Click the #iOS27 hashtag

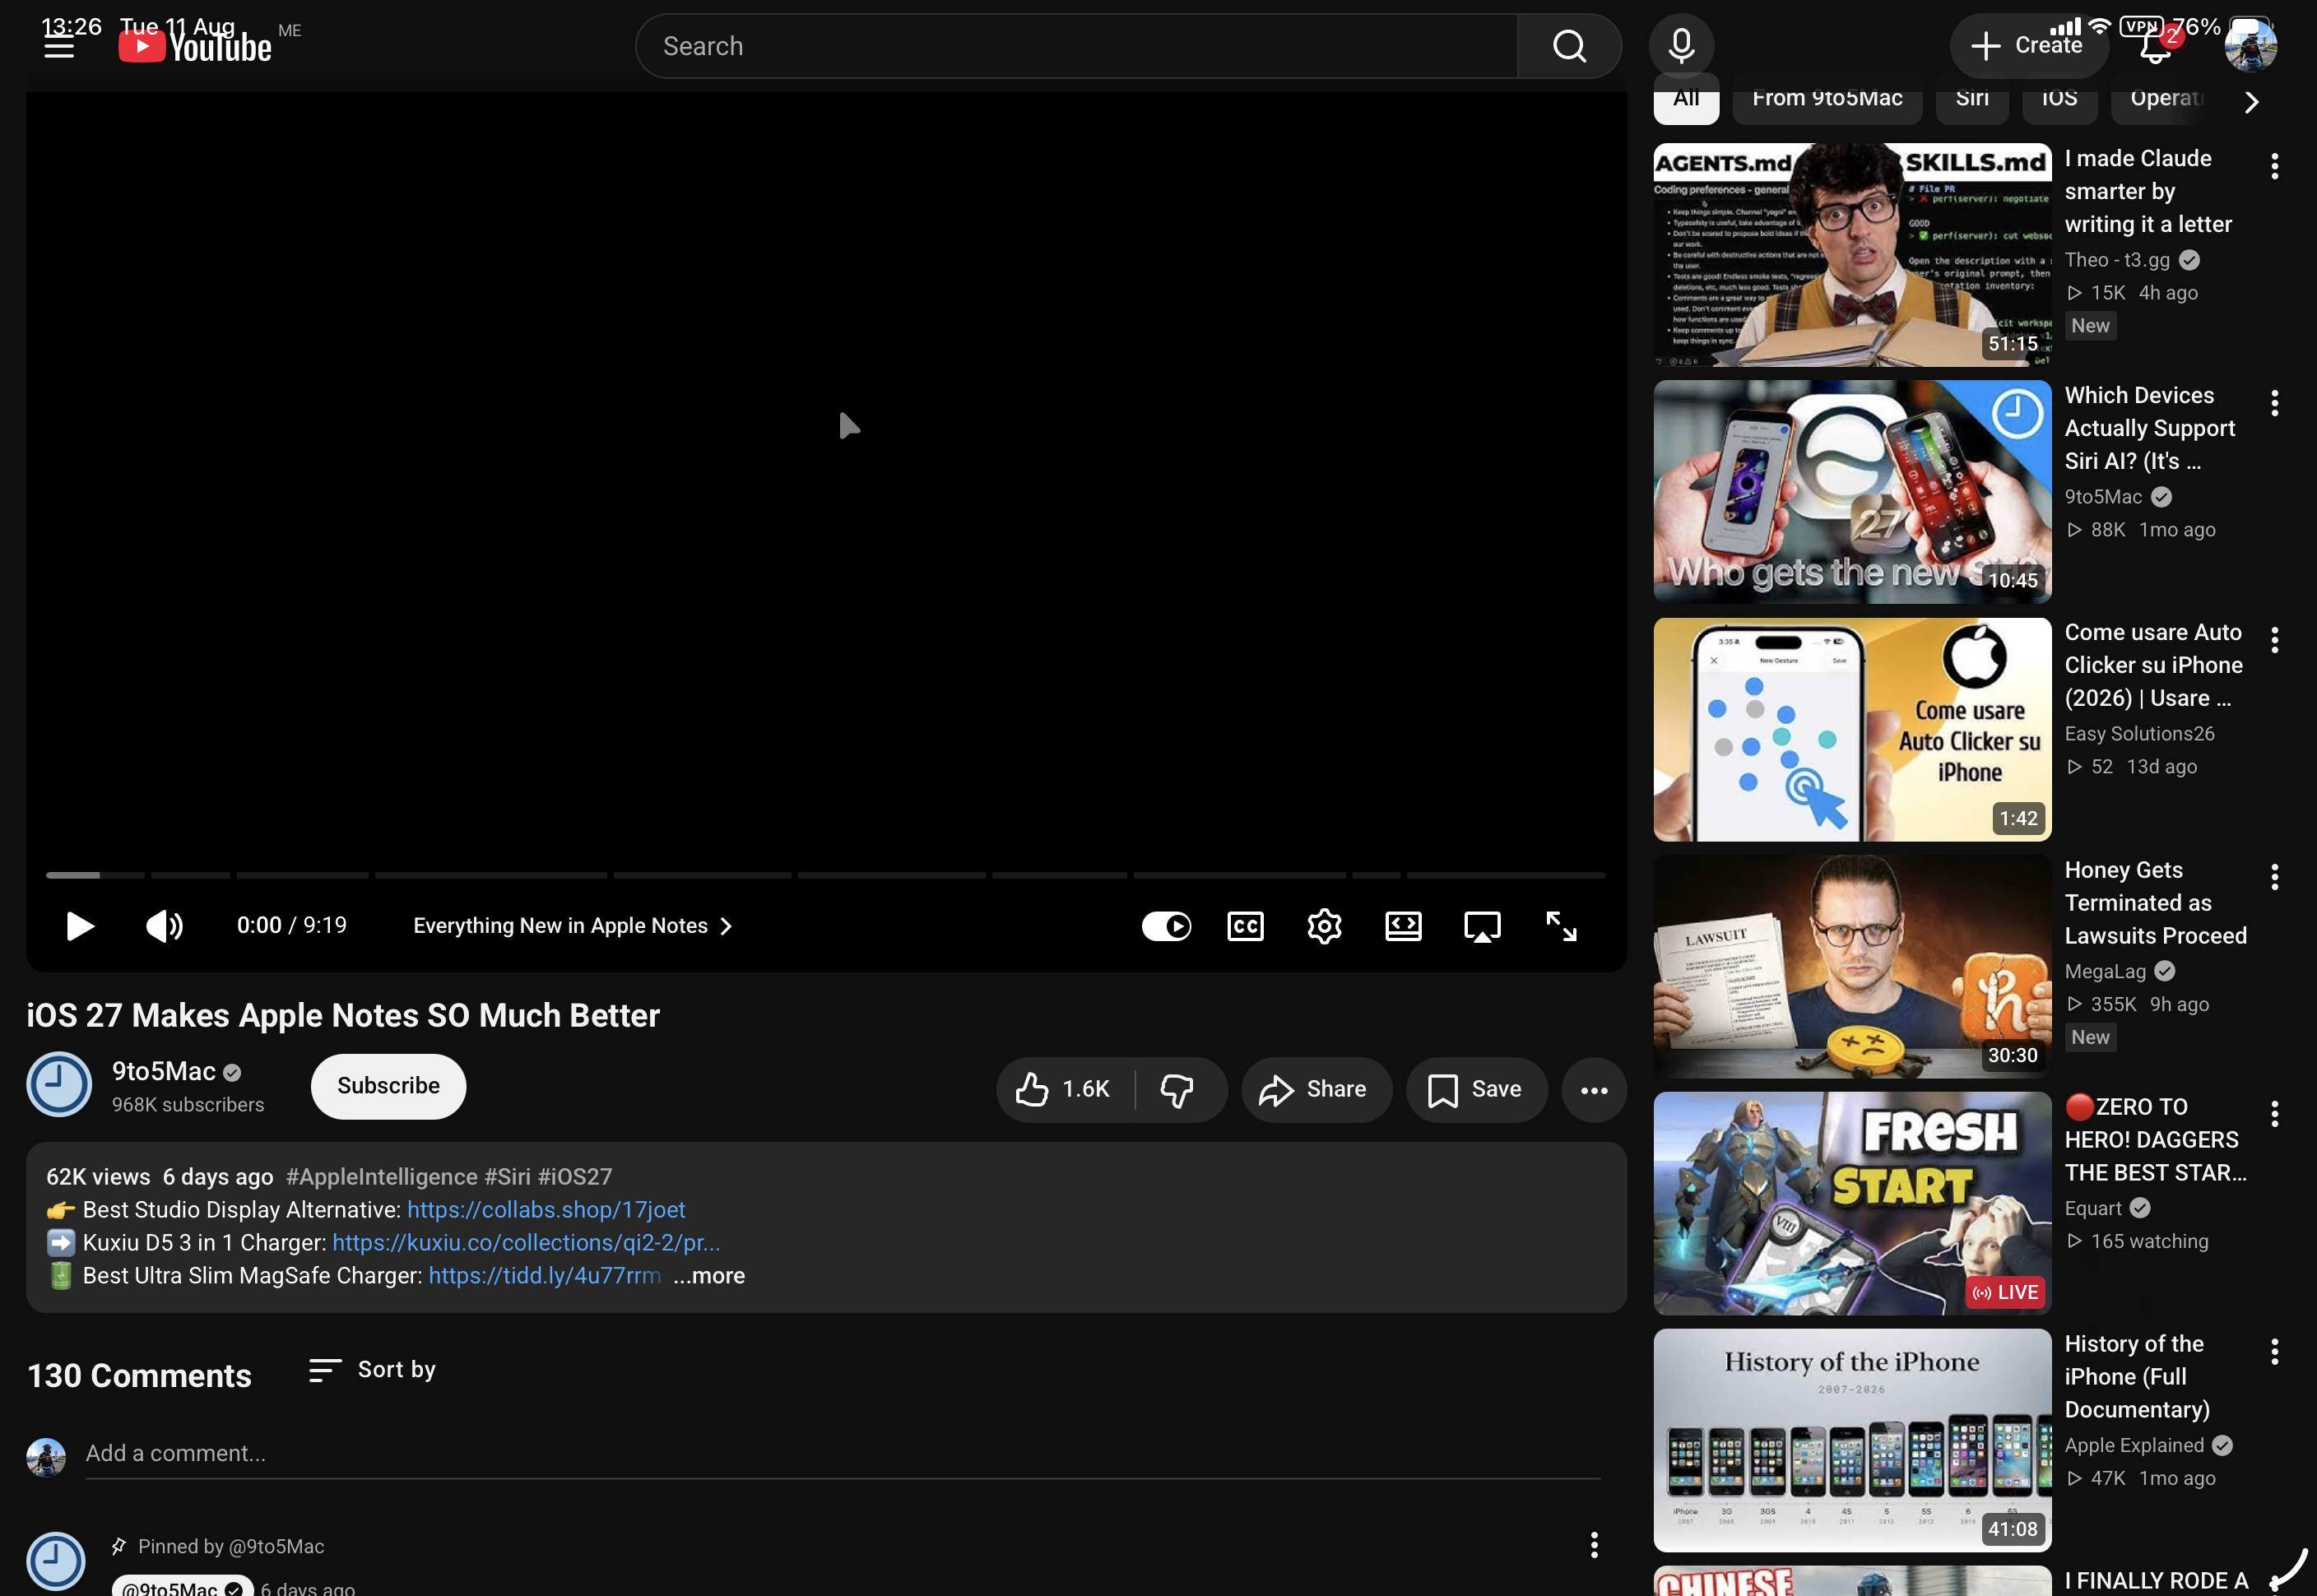pyautogui.click(x=575, y=1177)
